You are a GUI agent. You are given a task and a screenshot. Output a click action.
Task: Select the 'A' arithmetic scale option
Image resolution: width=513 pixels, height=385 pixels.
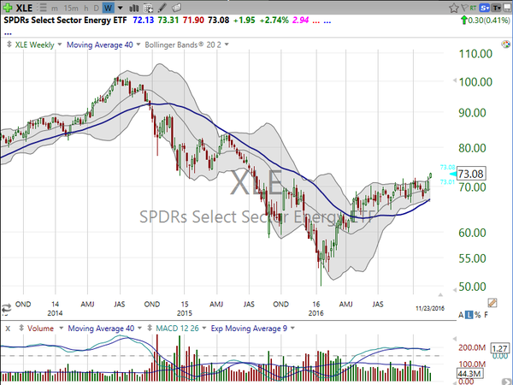point(461,315)
